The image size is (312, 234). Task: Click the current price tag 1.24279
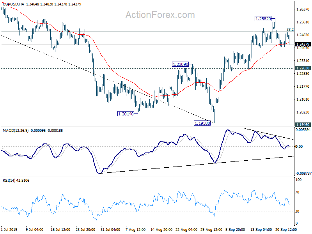tap(303, 44)
